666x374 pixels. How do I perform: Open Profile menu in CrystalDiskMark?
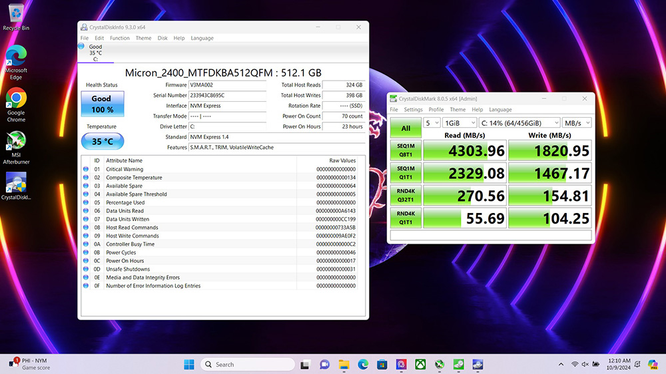pyautogui.click(x=436, y=110)
